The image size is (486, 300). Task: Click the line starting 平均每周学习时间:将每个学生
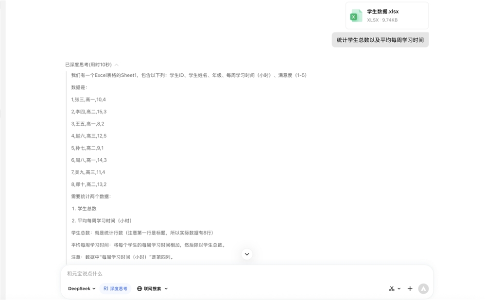(x=148, y=245)
